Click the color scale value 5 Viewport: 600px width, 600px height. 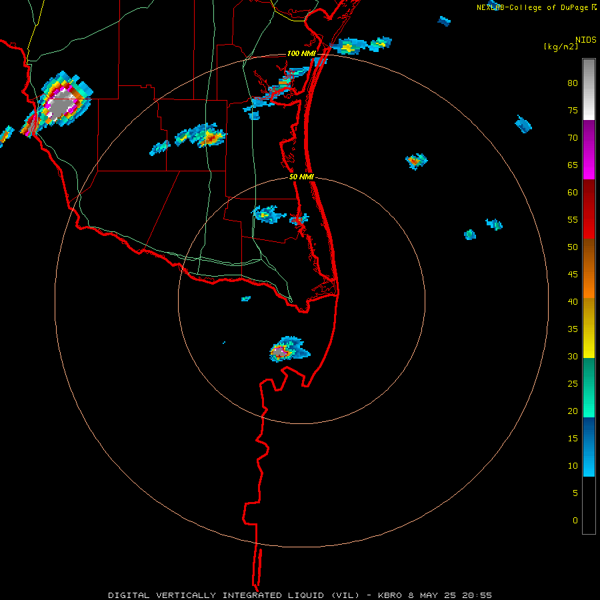[x=575, y=493]
